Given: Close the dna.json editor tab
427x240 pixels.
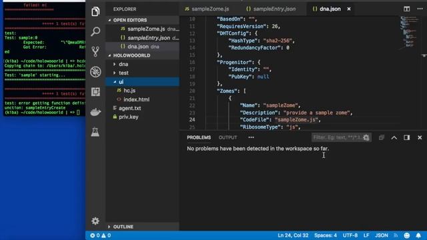Looking at the screenshot, I should point(349,9).
